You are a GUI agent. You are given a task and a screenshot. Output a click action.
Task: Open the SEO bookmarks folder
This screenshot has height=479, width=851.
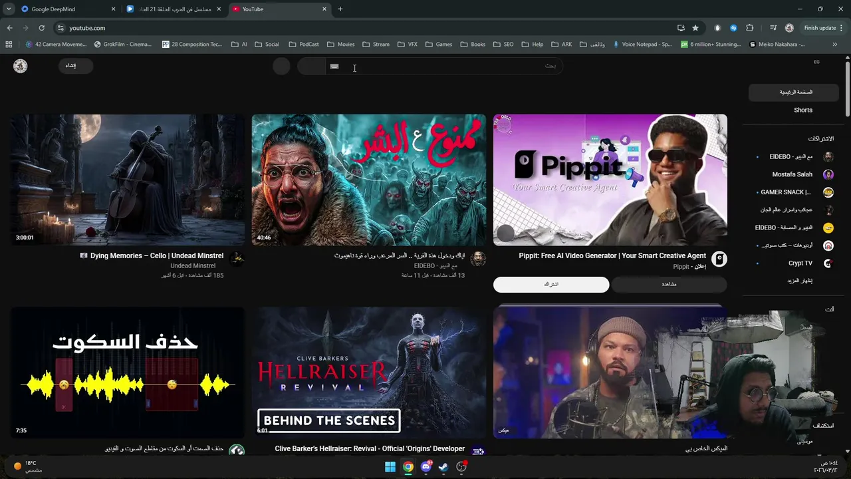click(503, 45)
